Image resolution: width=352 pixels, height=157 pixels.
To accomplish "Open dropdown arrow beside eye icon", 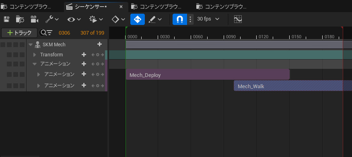I will (79, 19).
